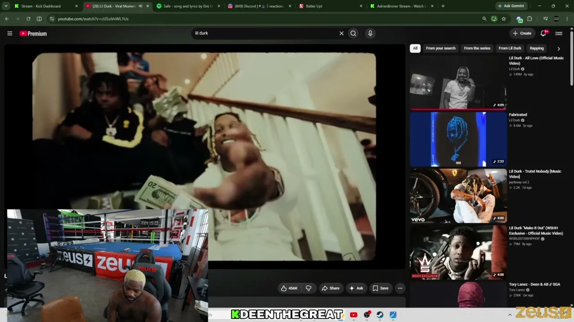Click the Ask button under the video
The image size is (574, 322).
click(x=356, y=288)
